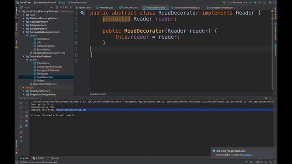292x164 pixels.
Task: Open the Terminal tool window tab
Action: pyautogui.click(x=53, y=158)
